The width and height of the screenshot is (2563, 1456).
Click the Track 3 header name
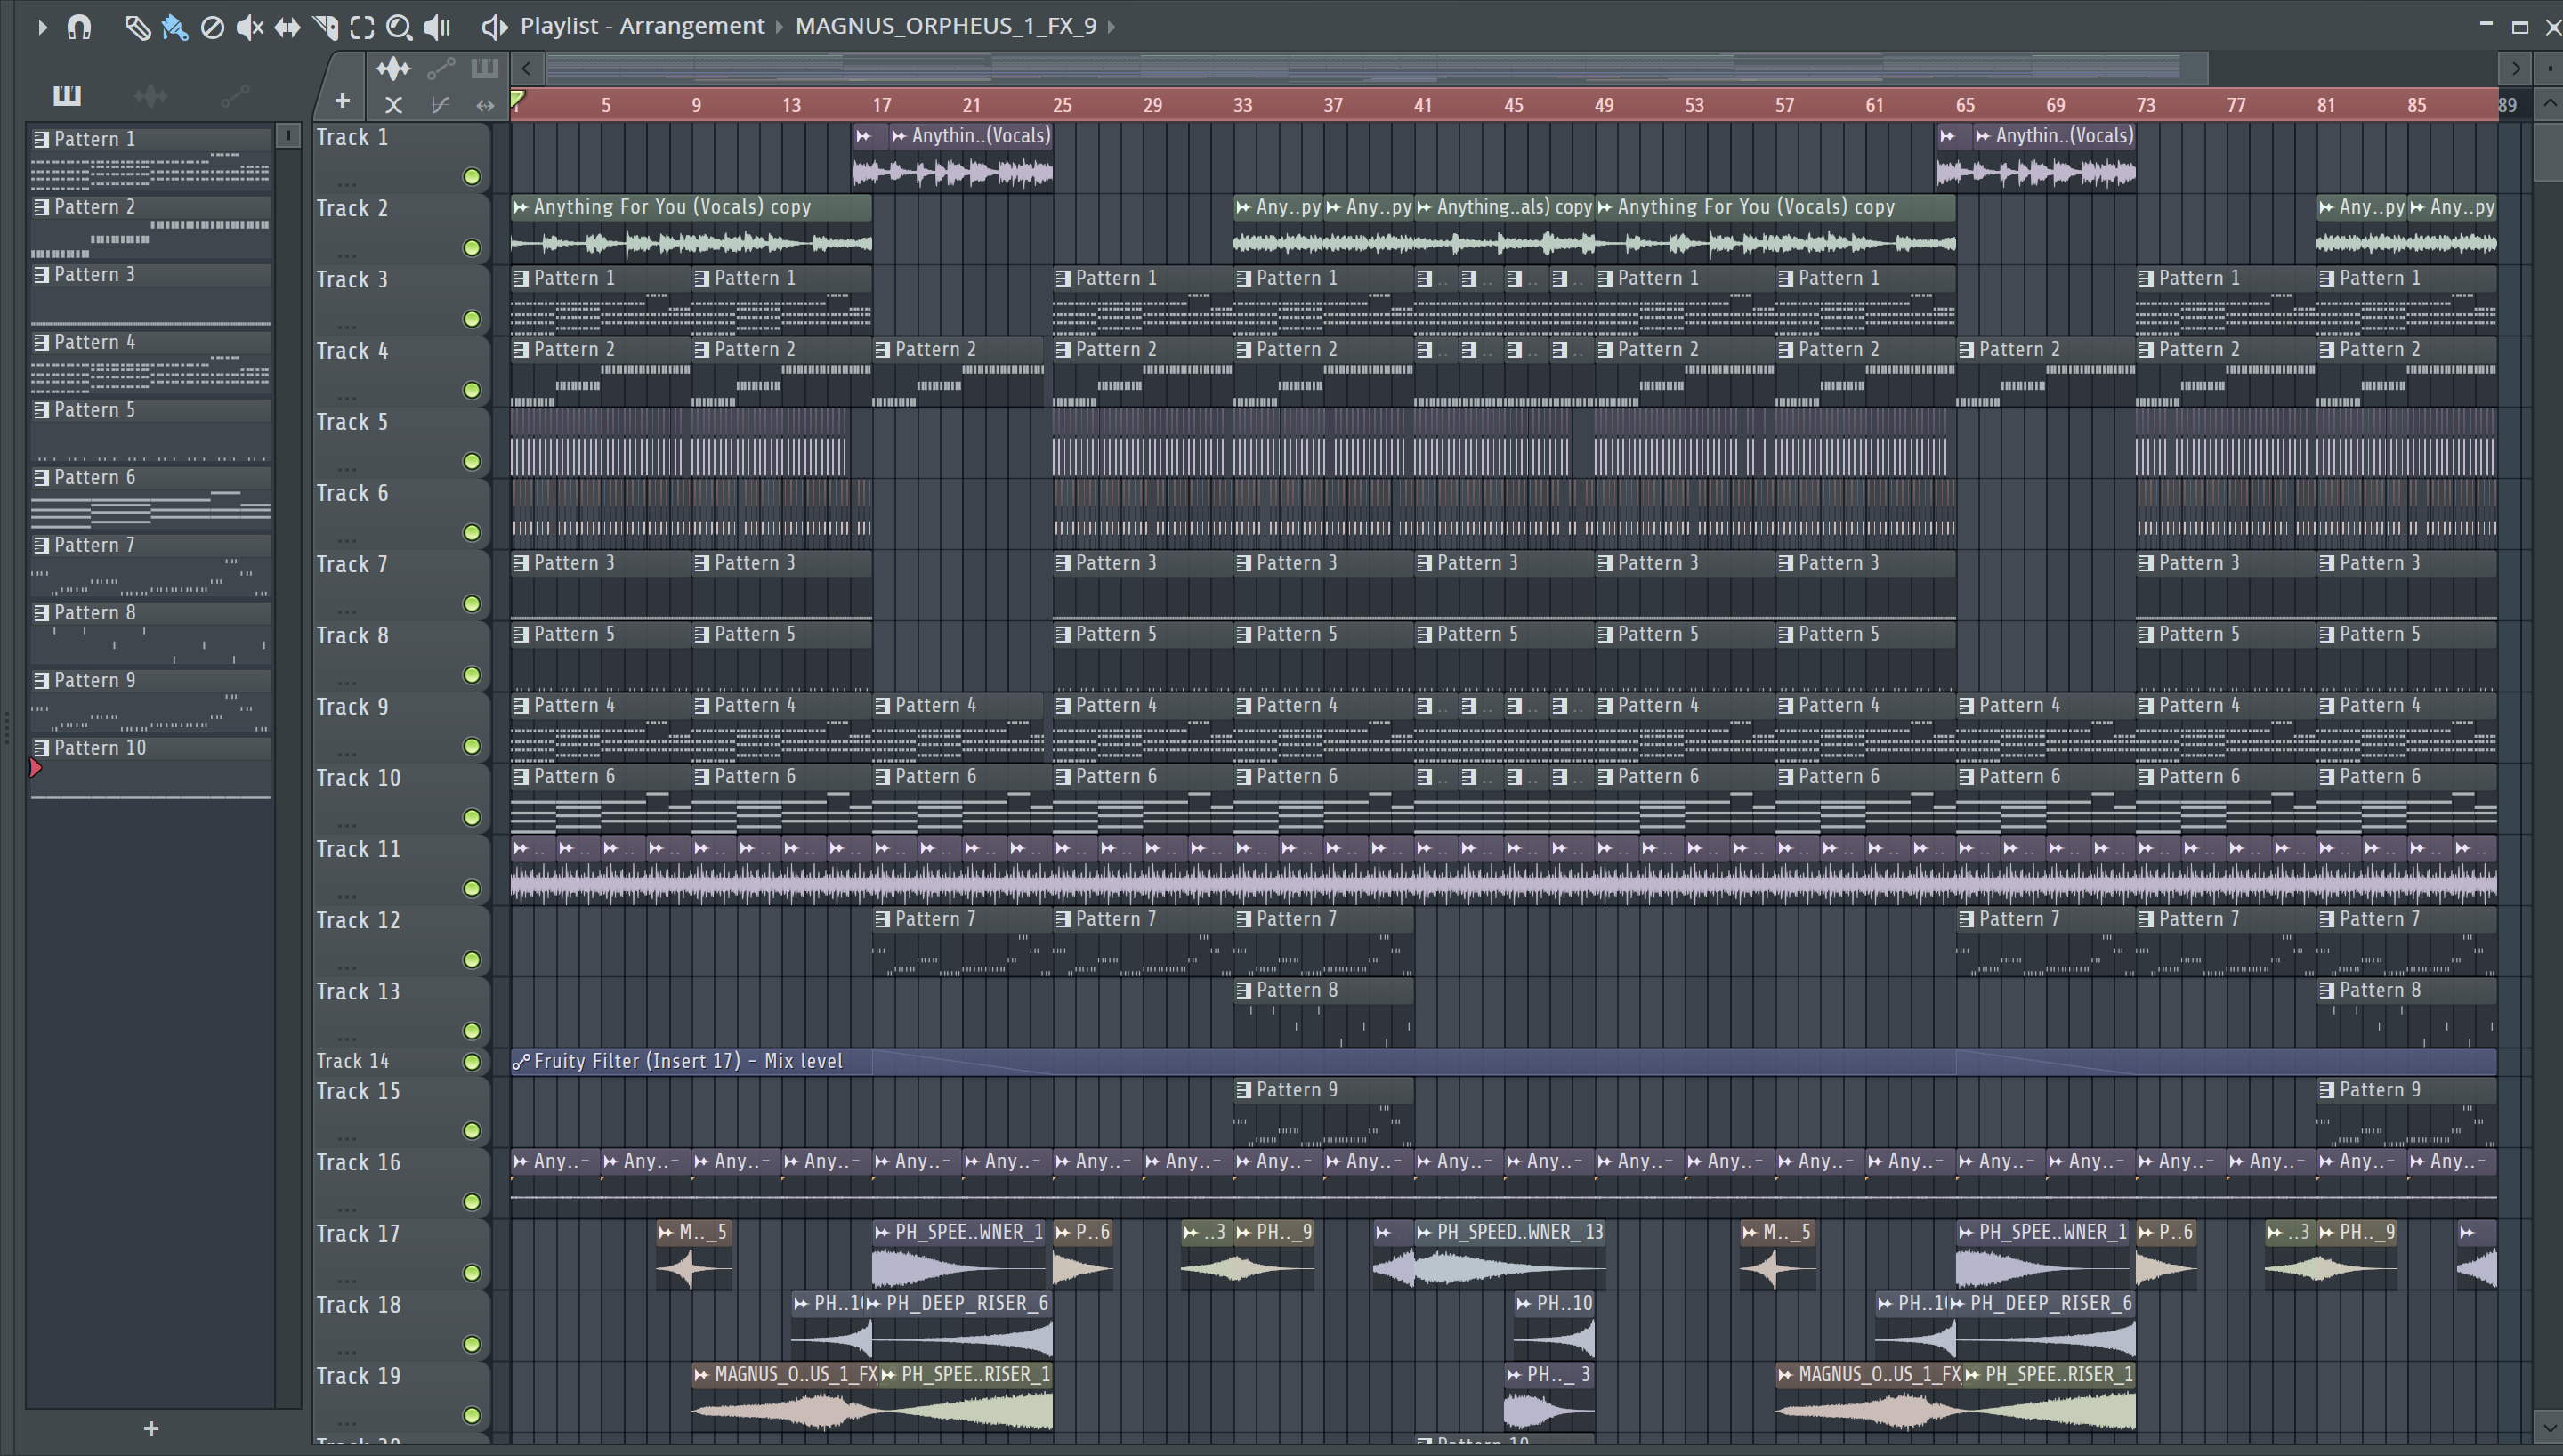point(353,280)
